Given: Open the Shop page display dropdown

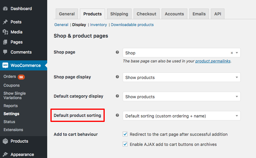Looking at the screenshot, I should (181, 78).
